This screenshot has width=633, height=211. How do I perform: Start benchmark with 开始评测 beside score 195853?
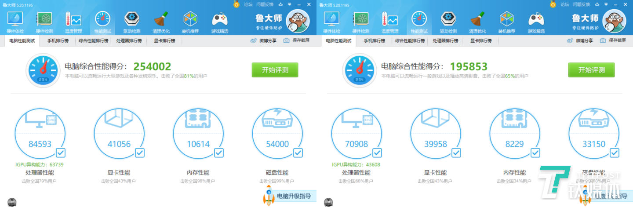pos(591,70)
